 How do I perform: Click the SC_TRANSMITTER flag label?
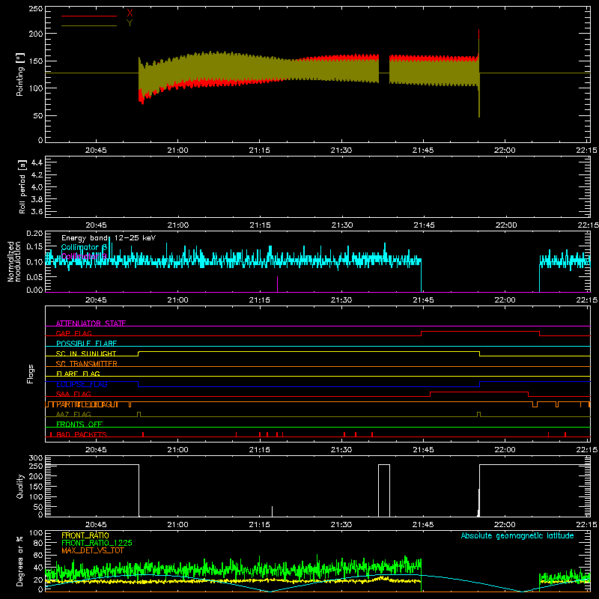click(86, 364)
